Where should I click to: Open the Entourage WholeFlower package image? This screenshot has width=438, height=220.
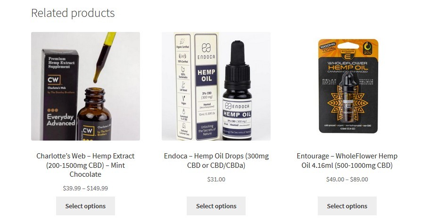347,86
